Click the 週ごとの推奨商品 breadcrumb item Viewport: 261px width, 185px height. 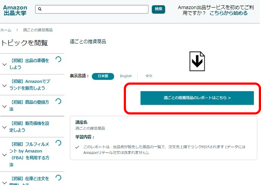(x=38, y=30)
